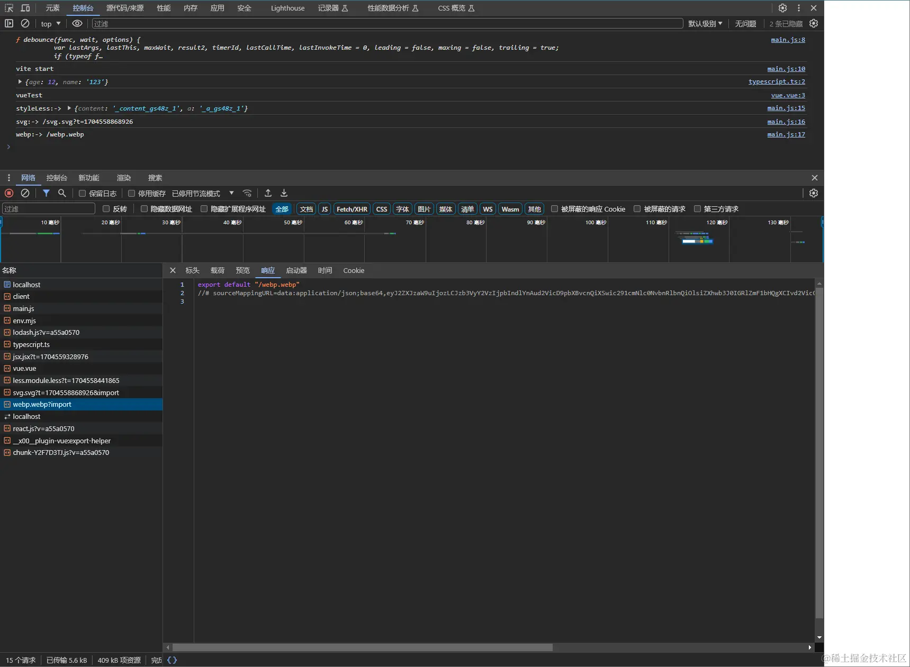910x667 pixels.
Task: Open the network search magnifier
Action: click(62, 193)
